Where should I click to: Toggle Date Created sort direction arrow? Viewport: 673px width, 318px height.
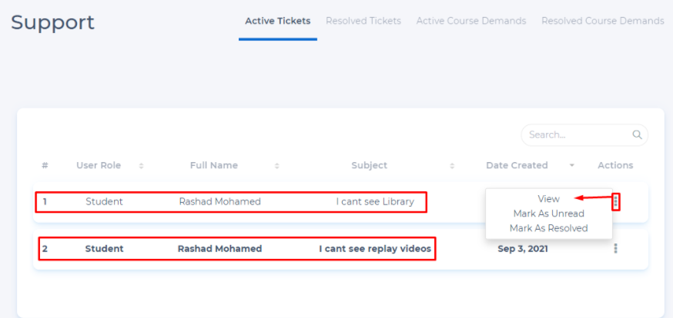(572, 166)
